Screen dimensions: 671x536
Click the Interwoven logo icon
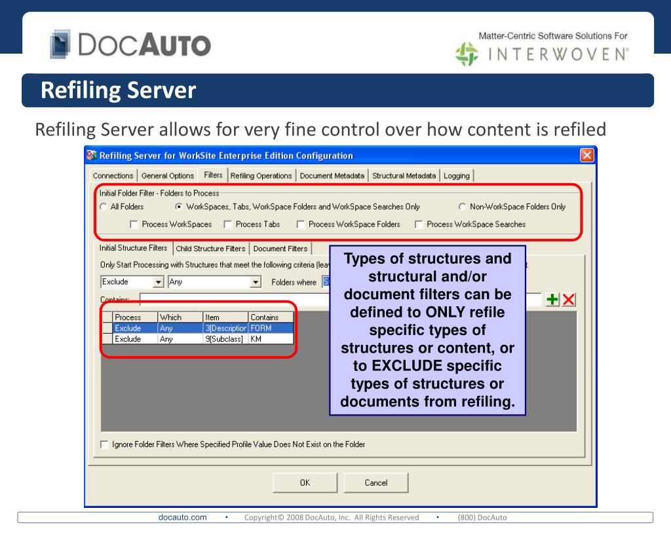467,54
